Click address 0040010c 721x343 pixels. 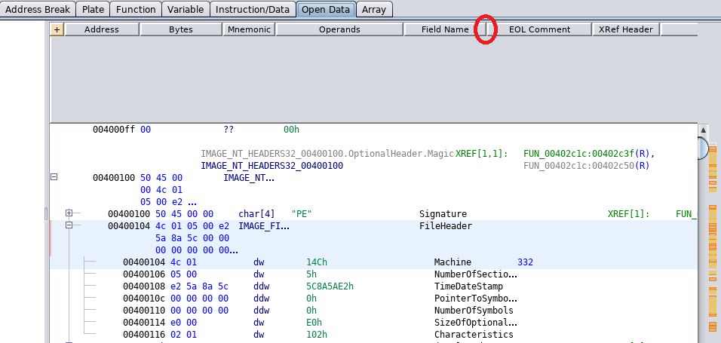click(144, 298)
